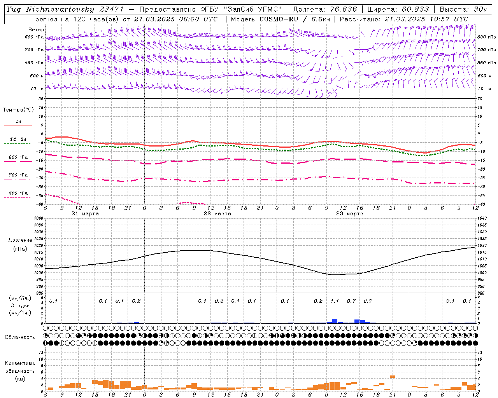Click the (мм/1ч.) unit label
498x398 pixels.
[20, 313]
